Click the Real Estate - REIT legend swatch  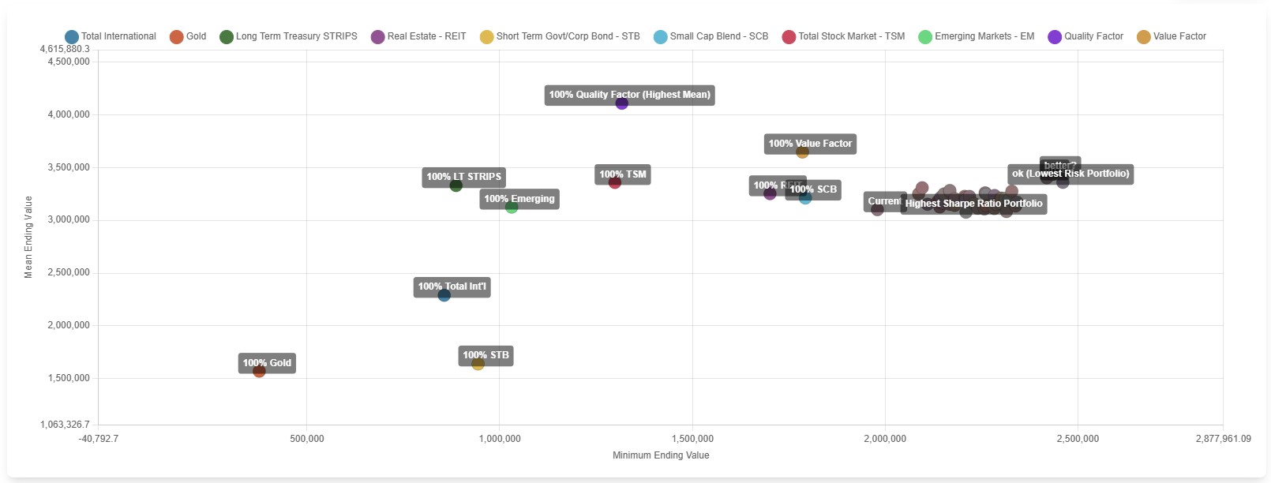(x=378, y=37)
